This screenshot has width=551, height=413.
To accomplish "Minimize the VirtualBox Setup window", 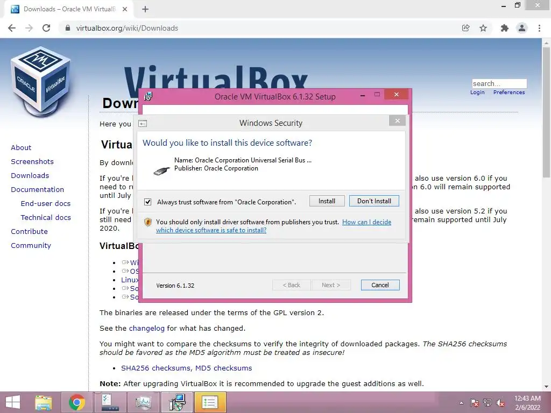I will (363, 95).
